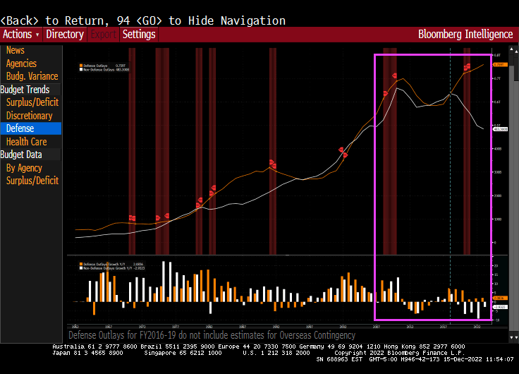Open Discretionary budget trends view
The image size is (519, 374).
29,116
